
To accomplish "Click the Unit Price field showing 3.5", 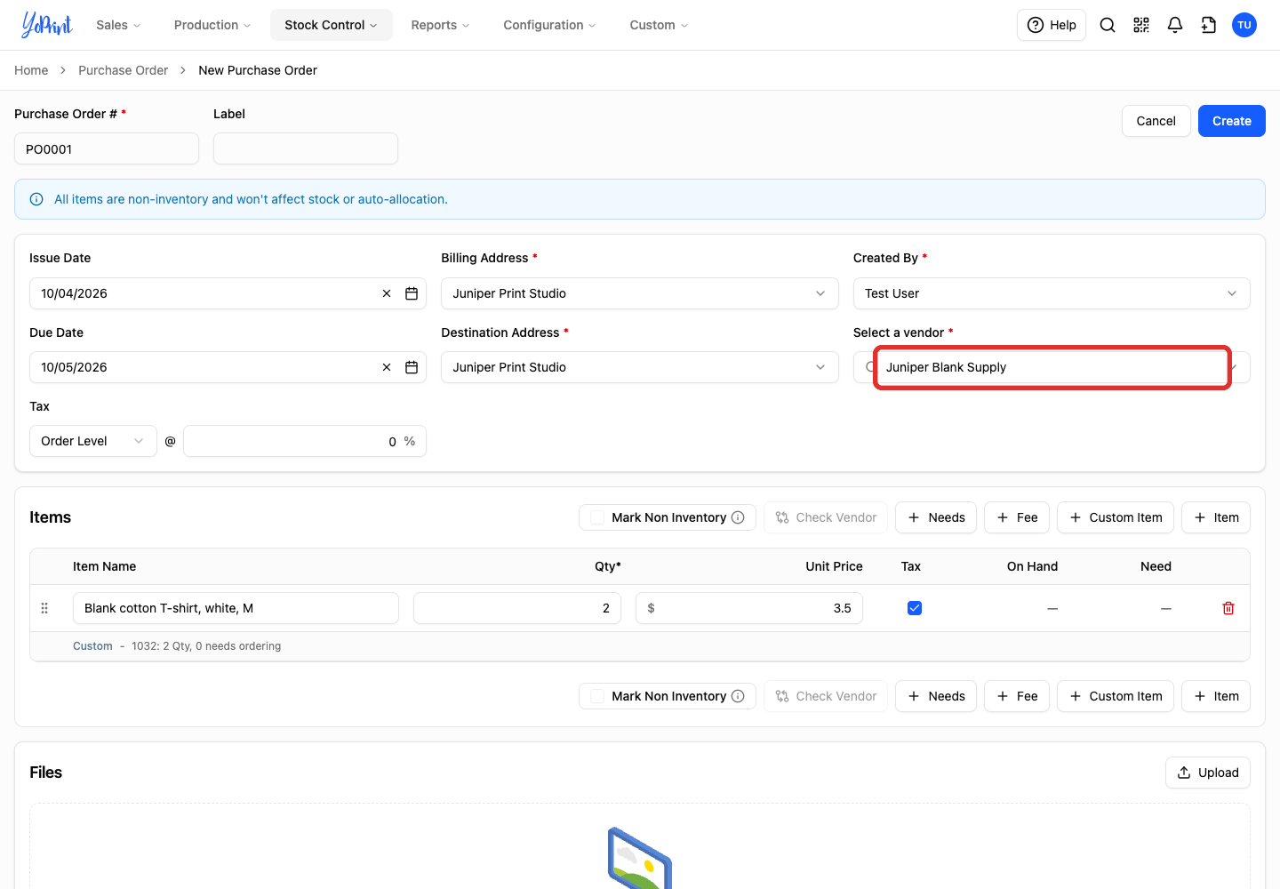I will 749,608.
